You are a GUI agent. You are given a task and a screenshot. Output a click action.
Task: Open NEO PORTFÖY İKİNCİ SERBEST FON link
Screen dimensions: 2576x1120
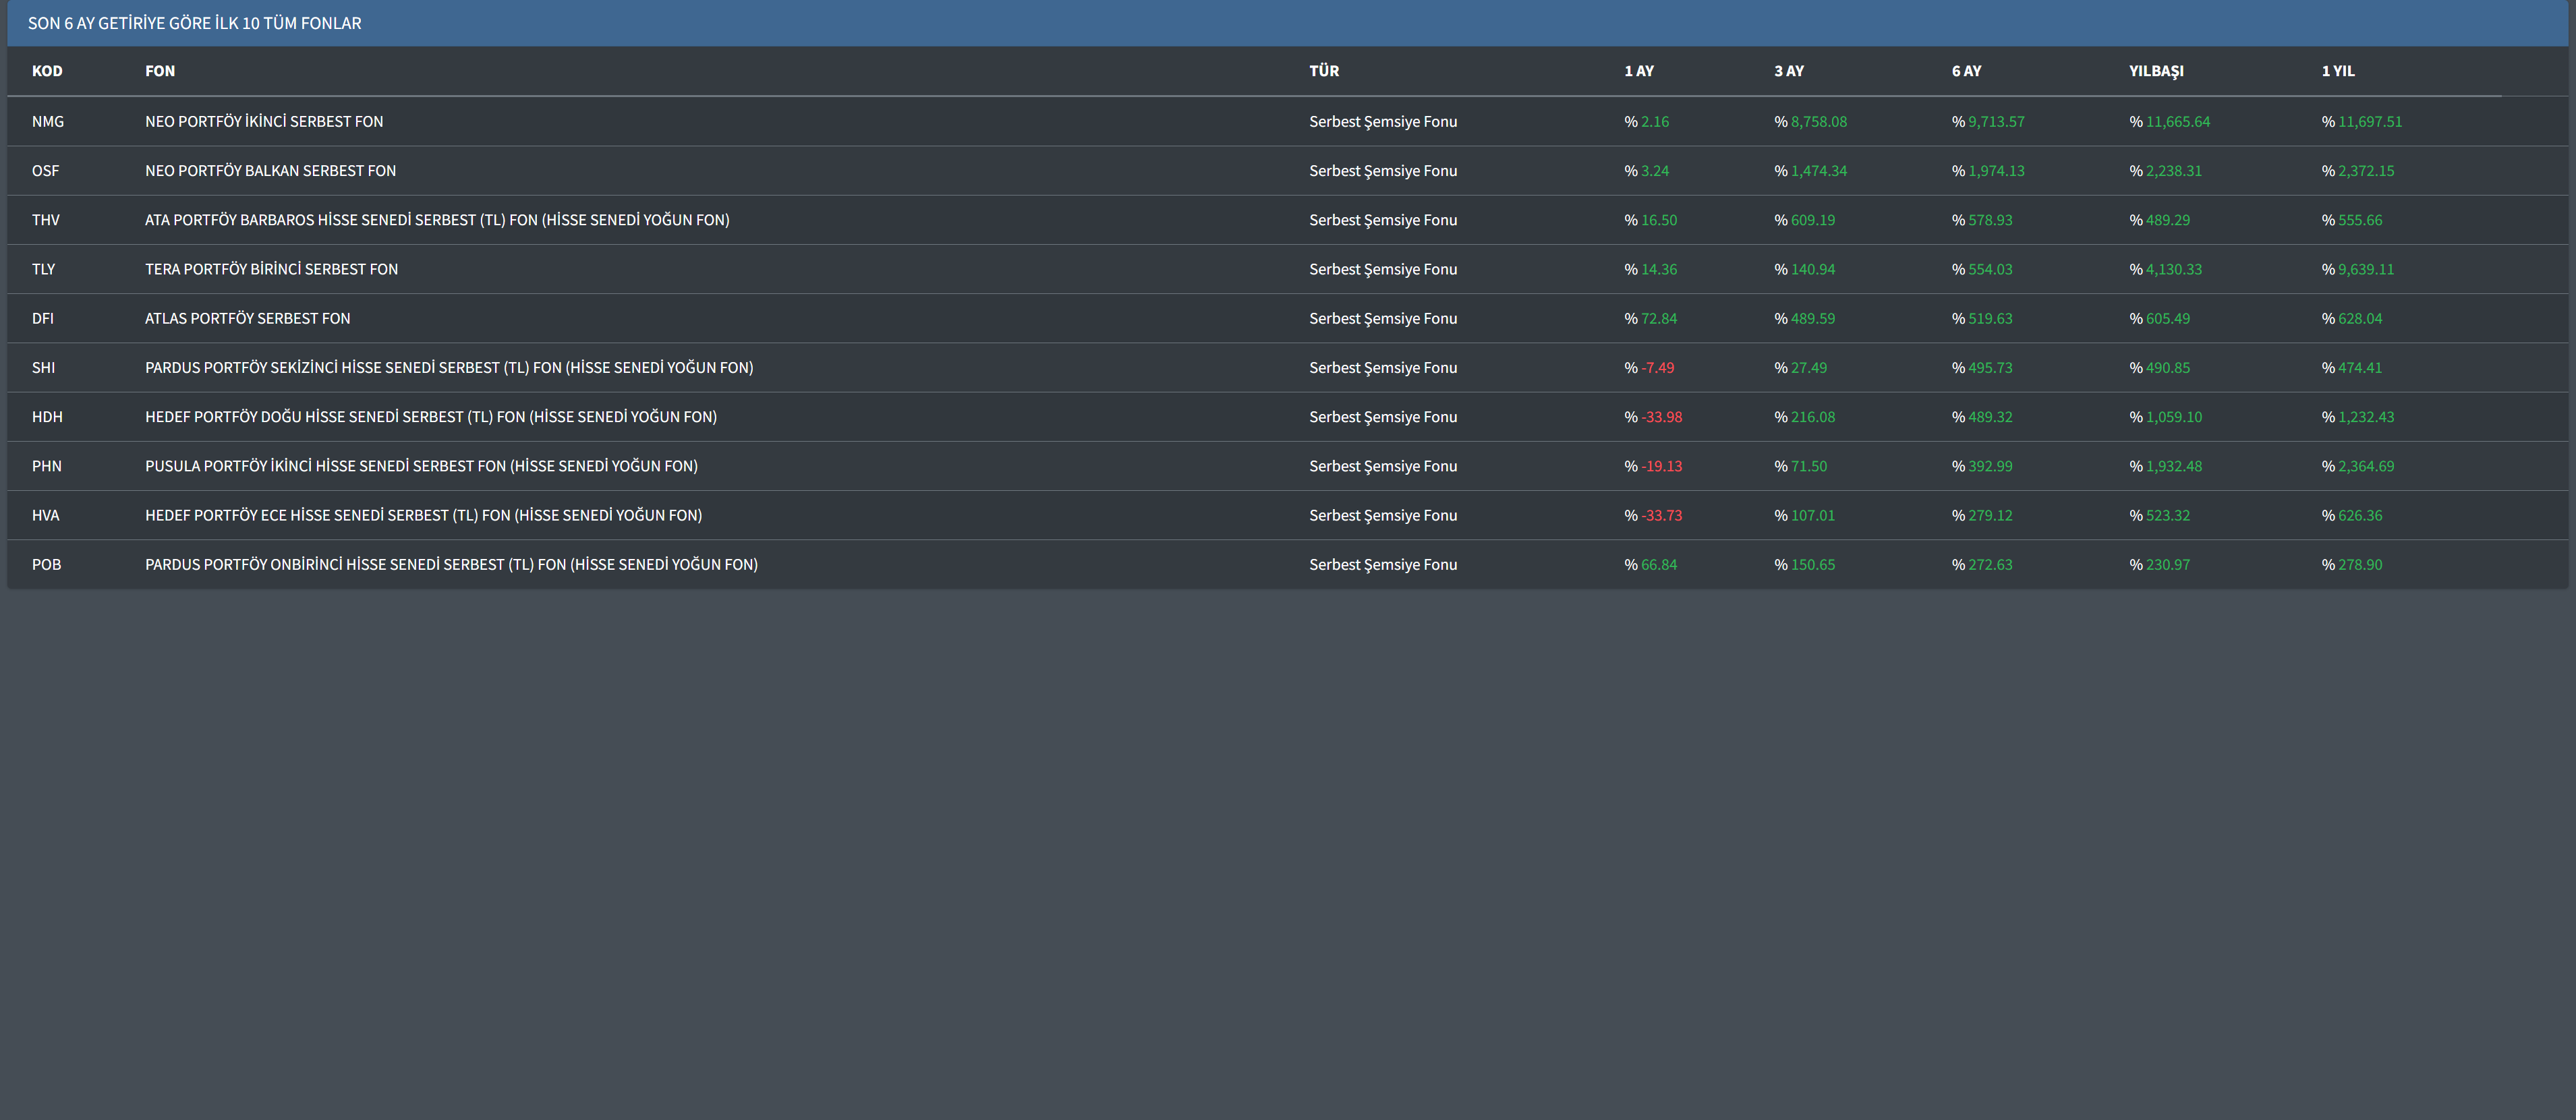[x=264, y=122]
